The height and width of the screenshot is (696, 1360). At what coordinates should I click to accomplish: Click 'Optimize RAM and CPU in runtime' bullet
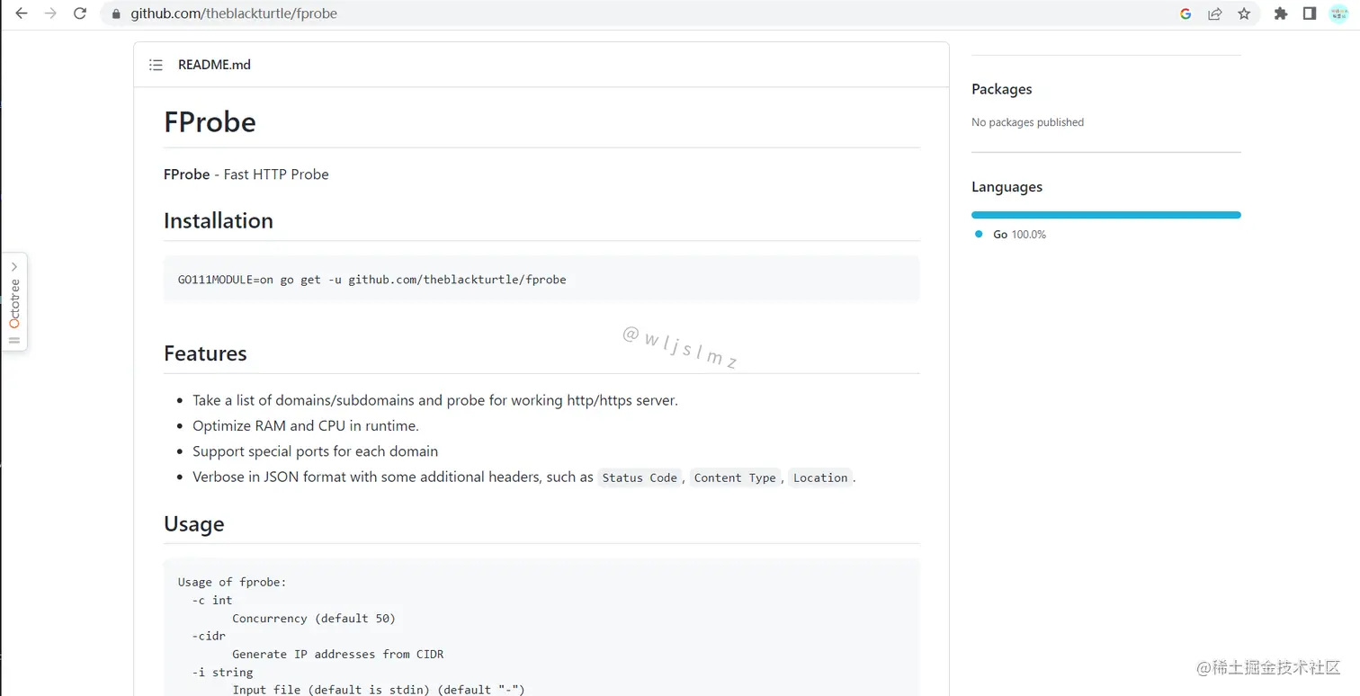tap(306, 425)
